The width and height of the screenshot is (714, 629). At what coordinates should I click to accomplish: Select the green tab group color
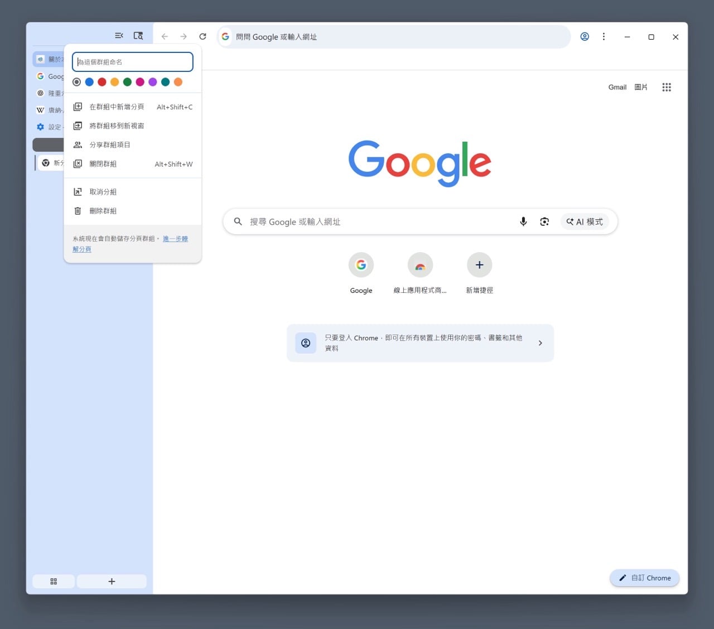click(x=127, y=82)
